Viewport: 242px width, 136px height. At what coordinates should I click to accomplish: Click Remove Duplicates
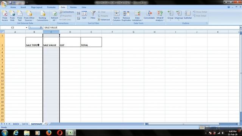[x=126, y=16]
